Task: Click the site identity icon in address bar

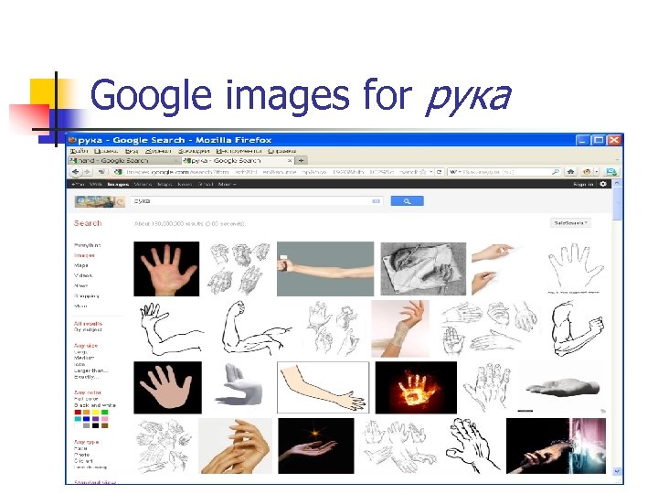Action: point(118,172)
